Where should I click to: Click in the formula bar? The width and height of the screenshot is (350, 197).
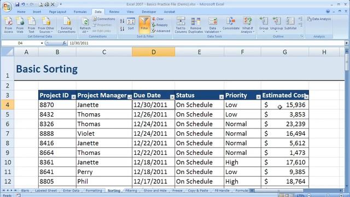pos(206,43)
